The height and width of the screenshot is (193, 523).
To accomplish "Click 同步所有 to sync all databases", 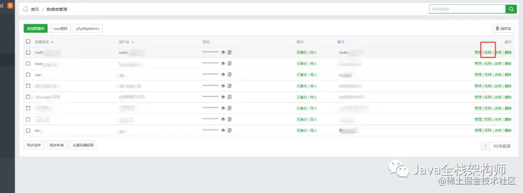I will [57, 145].
